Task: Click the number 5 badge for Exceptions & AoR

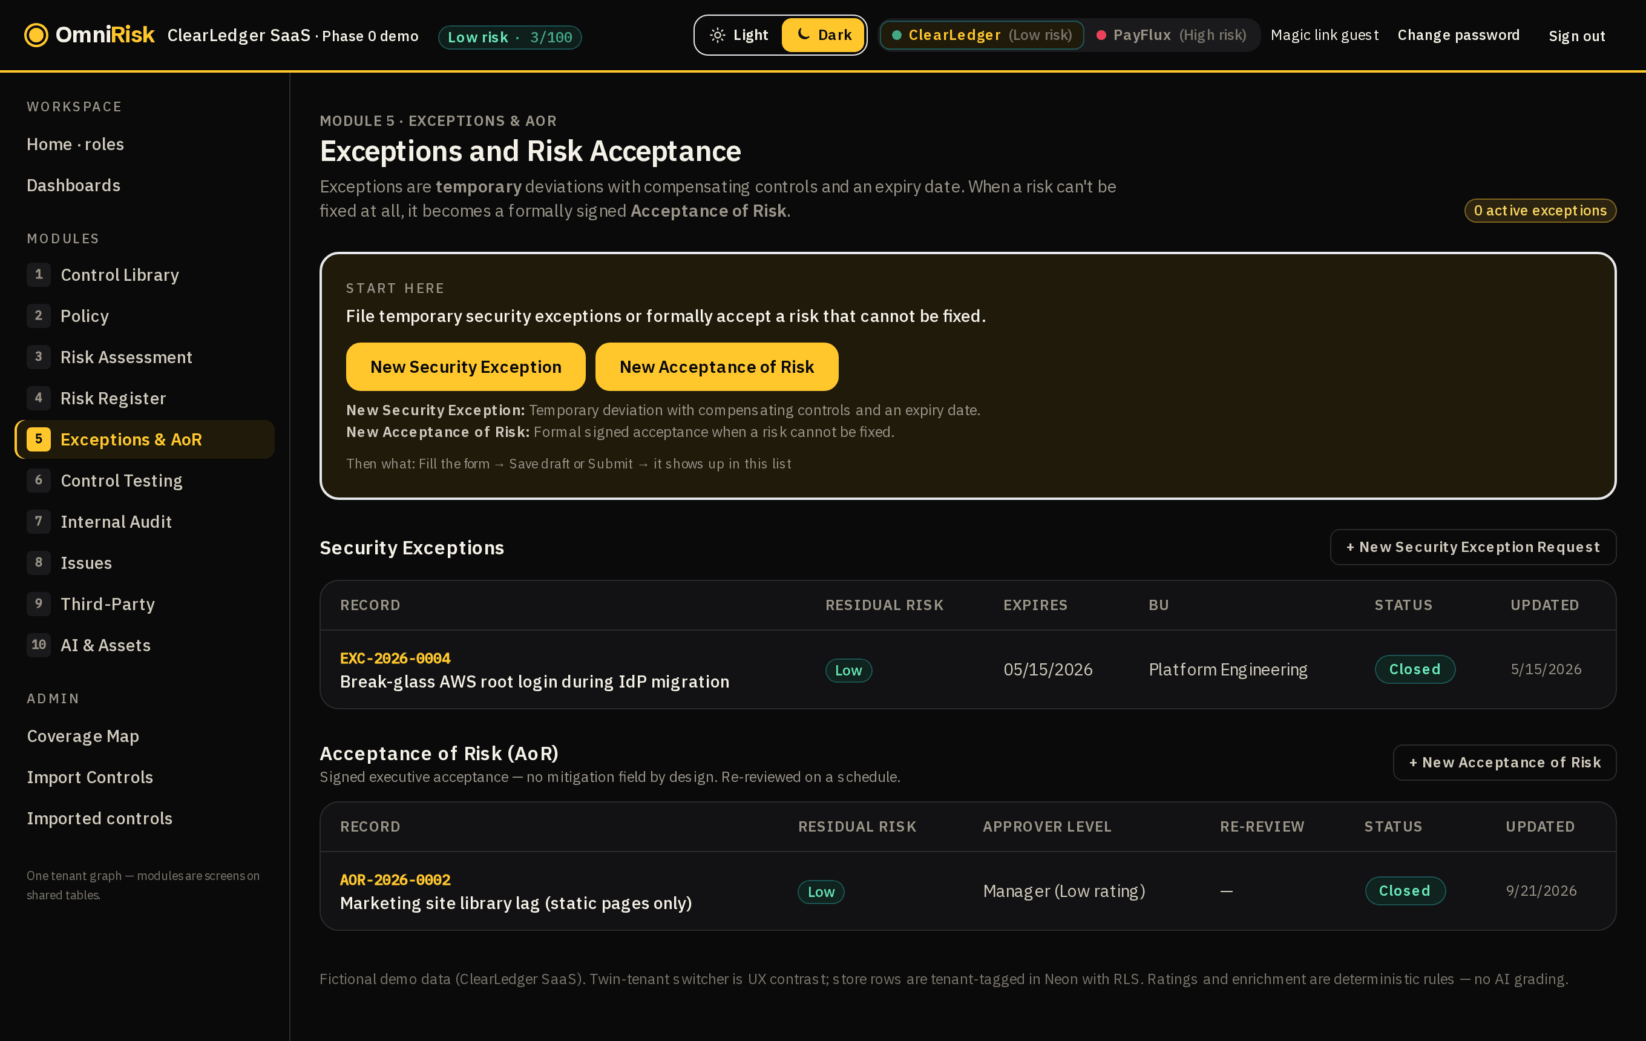Action: [x=39, y=439]
